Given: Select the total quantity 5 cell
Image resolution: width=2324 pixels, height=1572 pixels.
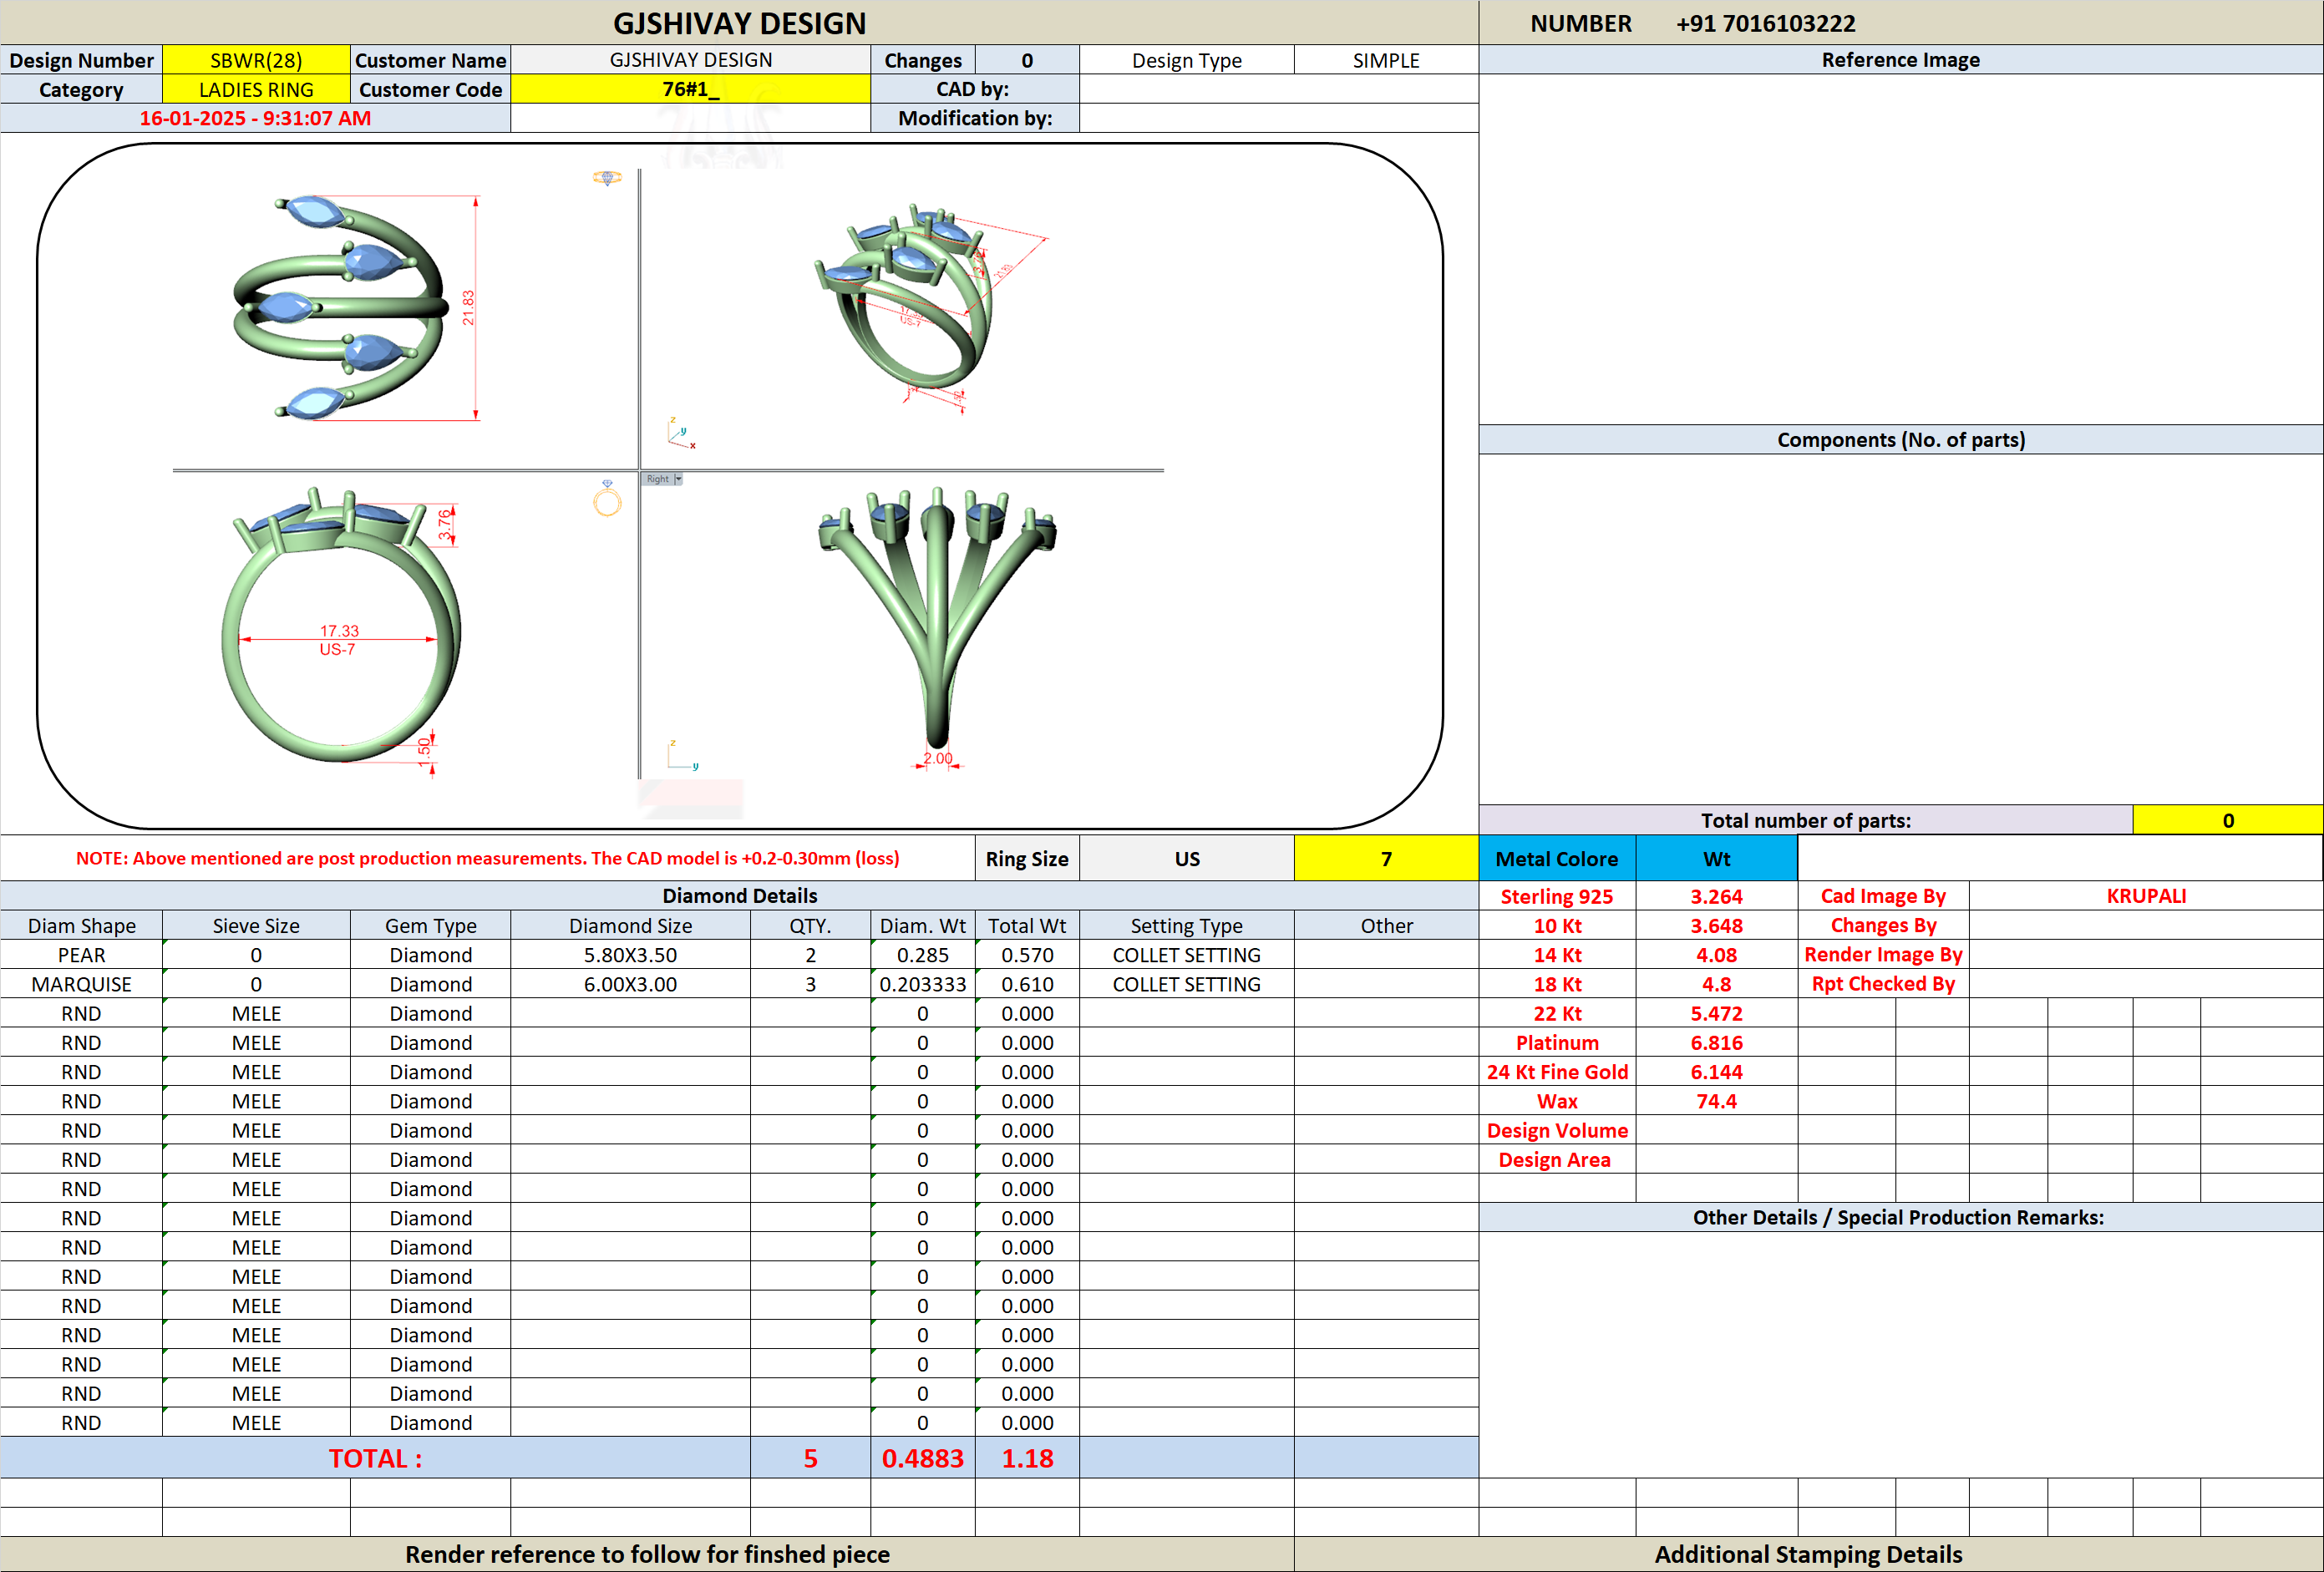Looking at the screenshot, I should coord(810,1458).
